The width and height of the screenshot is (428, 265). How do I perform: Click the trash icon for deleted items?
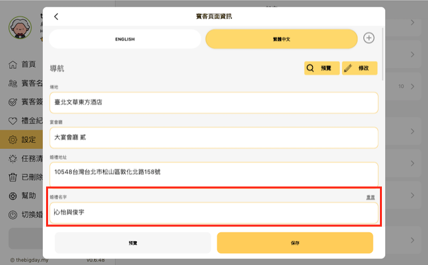(x=13, y=178)
